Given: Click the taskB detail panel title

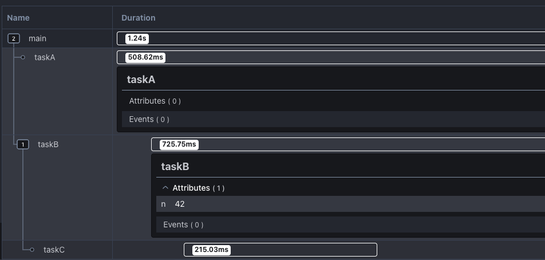Looking at the screenshot, I should pos(175,167).
